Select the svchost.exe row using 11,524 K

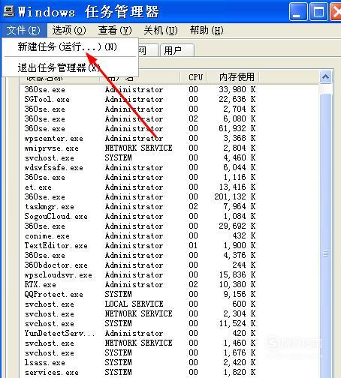140,323
